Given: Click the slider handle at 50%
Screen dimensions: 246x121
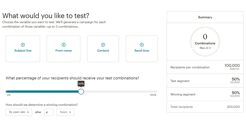Looking at the screenshot, I should click(81, 92).
